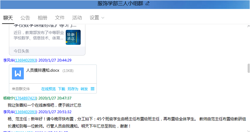Image resolution: width=250 pixels, height=132 pixels.
Task: Click 杨晓宁's QQ number 1764897423
Action: pos(26,98)
